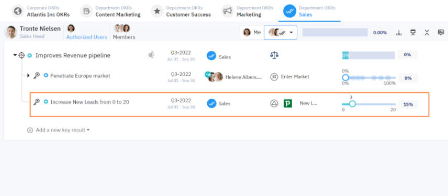Click the objective target icon
448x196 pixels.
point(21,55)
